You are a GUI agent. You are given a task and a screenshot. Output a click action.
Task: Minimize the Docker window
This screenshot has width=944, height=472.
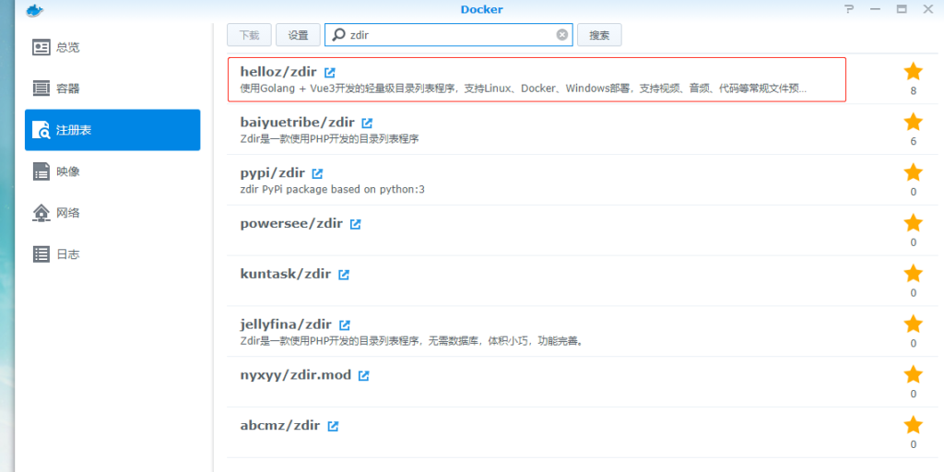(876, 9)
